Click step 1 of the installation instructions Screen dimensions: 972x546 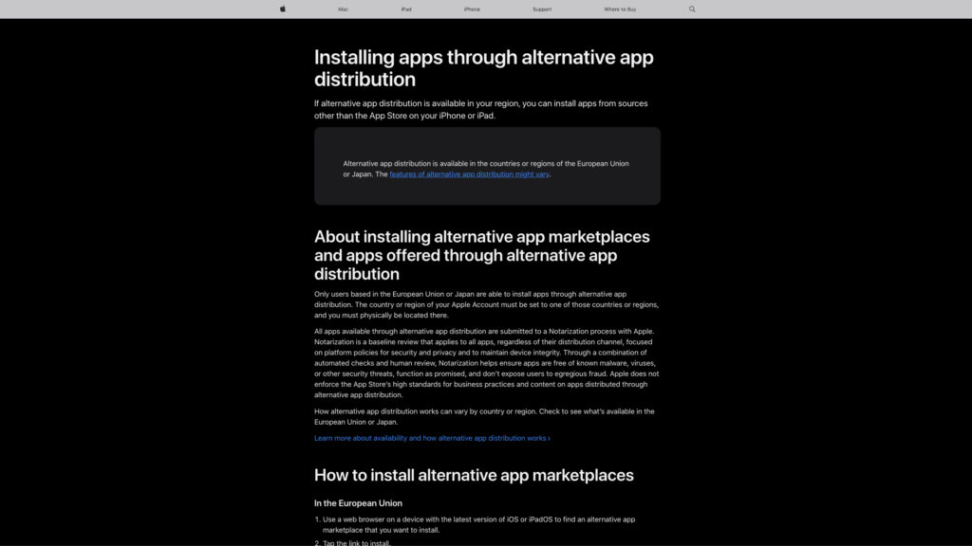pos(484,524)
